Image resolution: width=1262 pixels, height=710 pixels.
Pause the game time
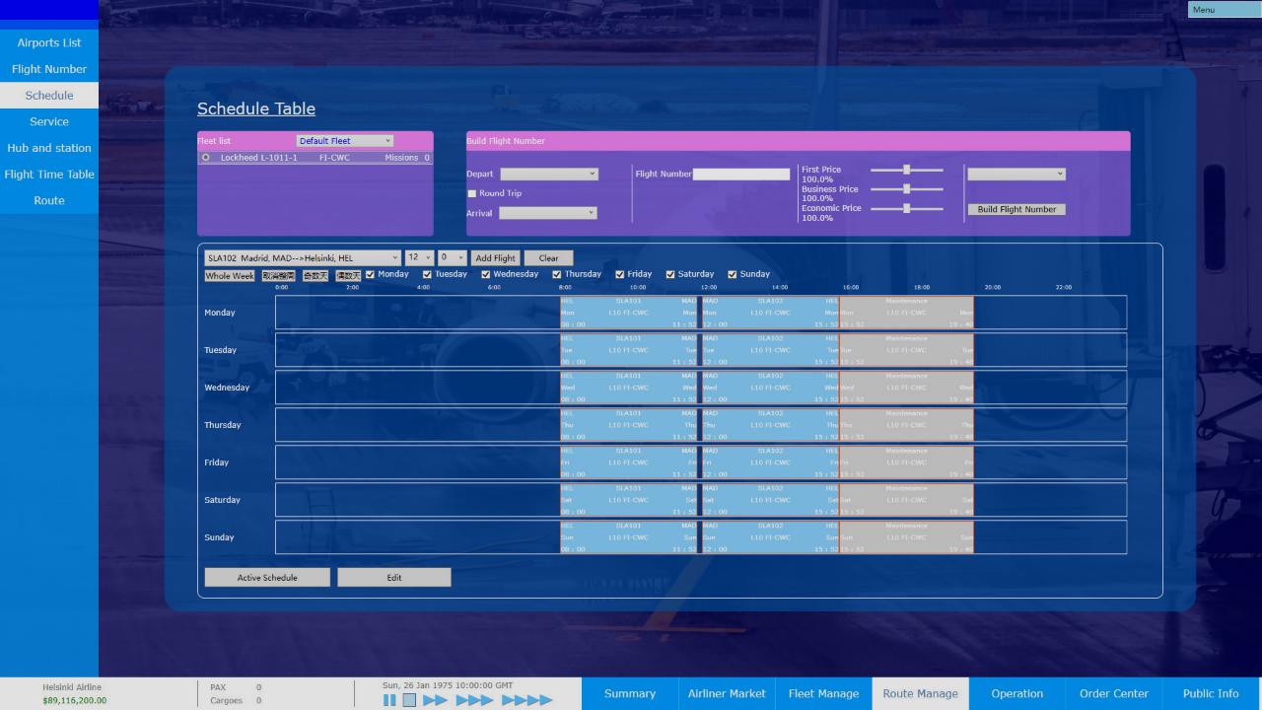coord(389,700)
